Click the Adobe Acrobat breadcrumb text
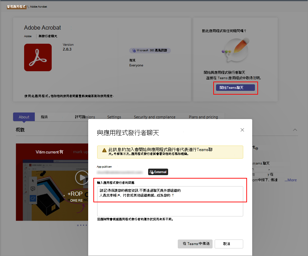The height and width of the screenshot is (256, 308). [x=39, y=7]
